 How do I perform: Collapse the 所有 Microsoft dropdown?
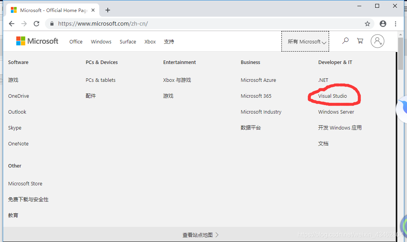point(305,41)
